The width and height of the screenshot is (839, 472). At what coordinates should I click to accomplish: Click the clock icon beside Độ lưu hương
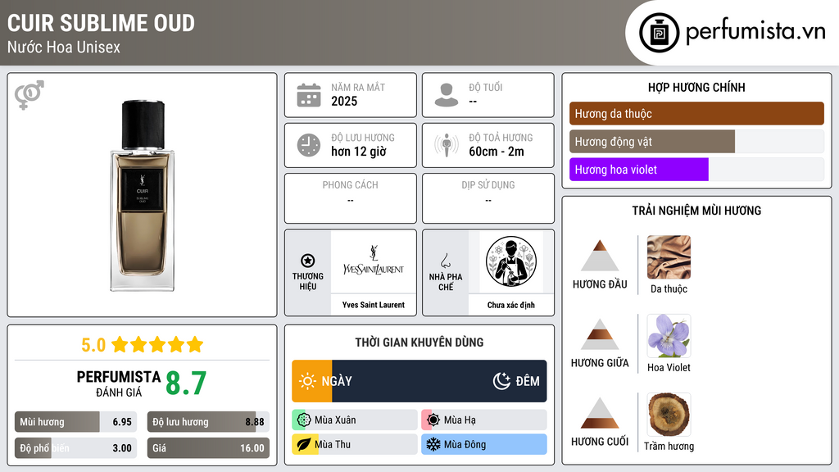(x=309, y=145)
